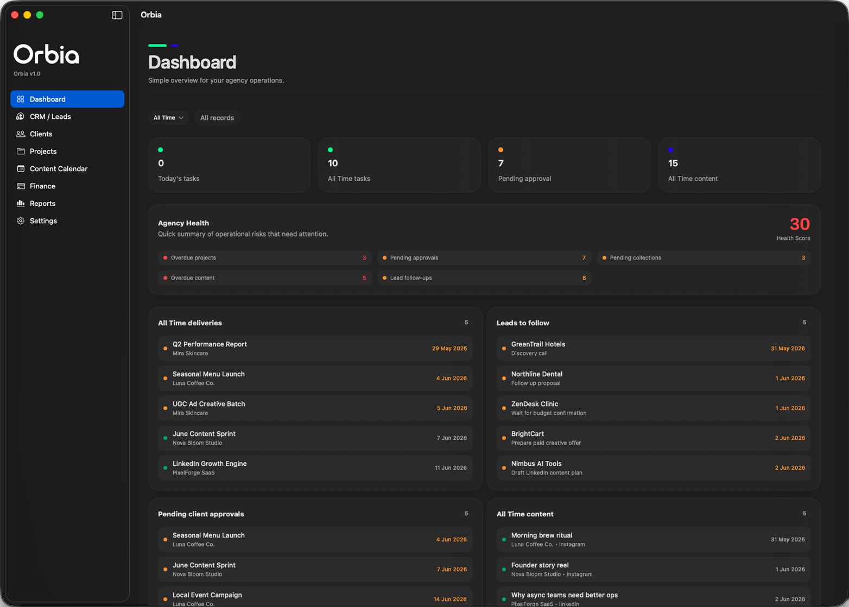
Task: Click the Orbia v1.0 version label
Action: coord(27,74)
